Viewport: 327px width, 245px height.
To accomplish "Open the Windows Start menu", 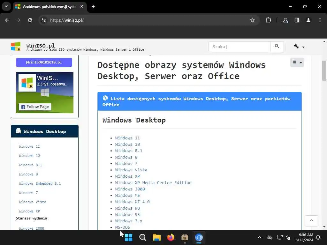I will click(128, 237).
